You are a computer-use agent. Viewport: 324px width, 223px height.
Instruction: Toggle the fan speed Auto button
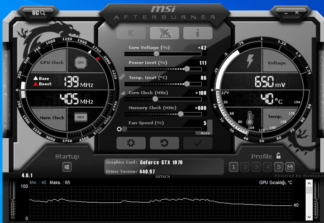(x=205, y=133)
